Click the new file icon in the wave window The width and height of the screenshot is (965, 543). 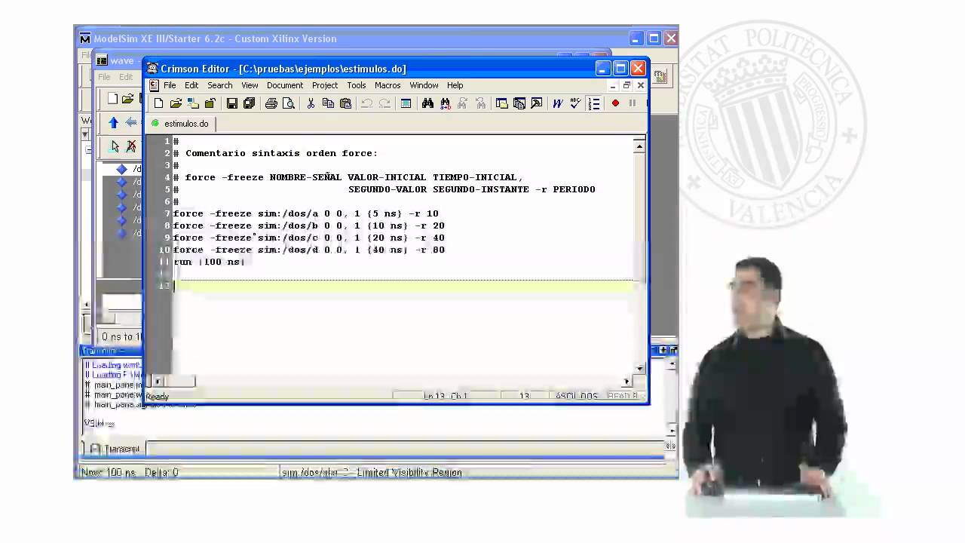pyautogui.click(x=112, y=99)
